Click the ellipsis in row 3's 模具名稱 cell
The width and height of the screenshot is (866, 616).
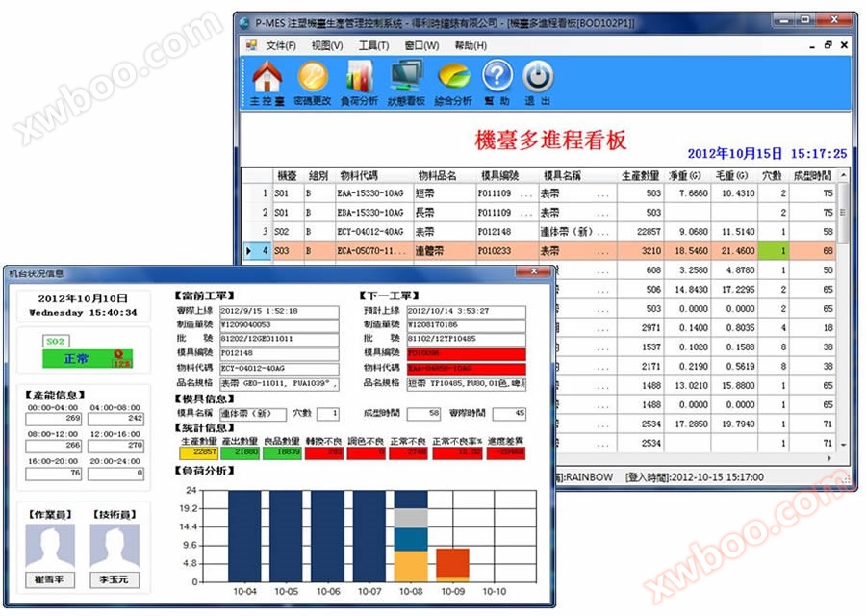(602, 232)
